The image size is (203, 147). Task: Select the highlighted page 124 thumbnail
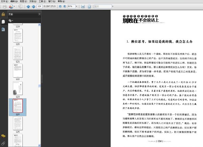tap(18, 106)
